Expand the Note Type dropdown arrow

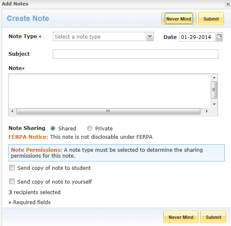click(x=150, y=36)
